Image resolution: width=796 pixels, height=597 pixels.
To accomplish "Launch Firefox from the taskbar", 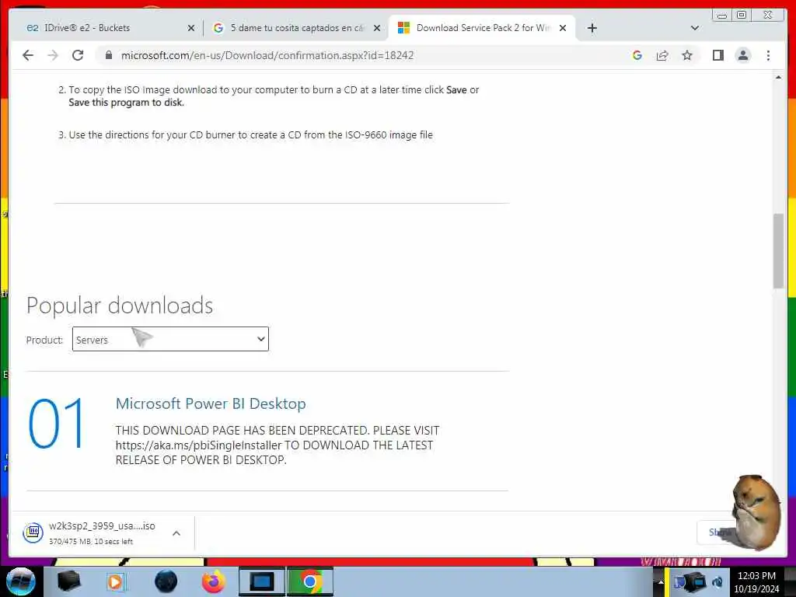I will point(214,581).
